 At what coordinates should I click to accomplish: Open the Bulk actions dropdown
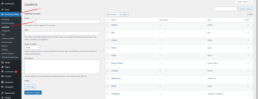click(x=113, y=14)
